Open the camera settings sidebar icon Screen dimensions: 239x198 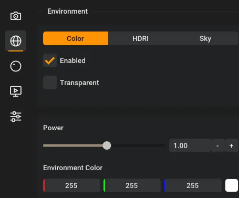coord(16,16)
